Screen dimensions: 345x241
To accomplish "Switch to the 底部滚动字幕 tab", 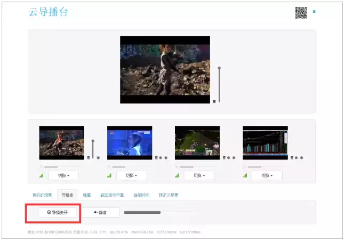I will tap(112, 195).
